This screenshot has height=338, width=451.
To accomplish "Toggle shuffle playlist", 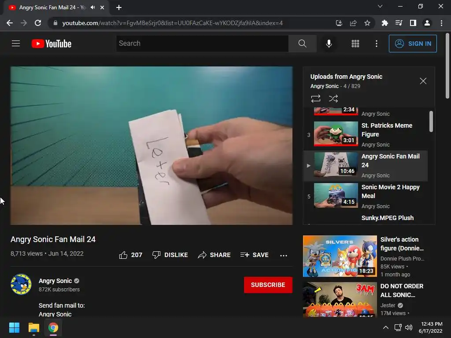I will coord(333,99).
